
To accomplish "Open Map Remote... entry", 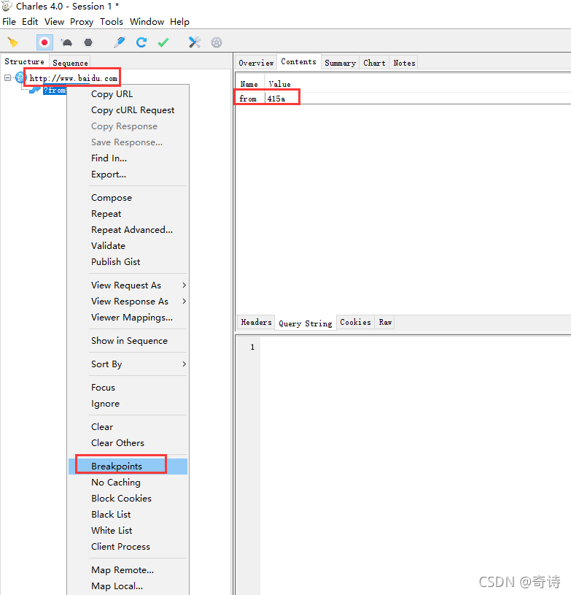I will pyautogui.click(x=128, y=570).
